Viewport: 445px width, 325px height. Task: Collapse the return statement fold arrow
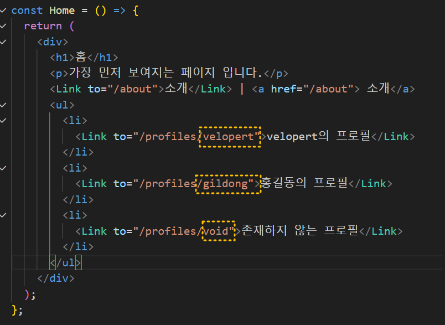3,26
